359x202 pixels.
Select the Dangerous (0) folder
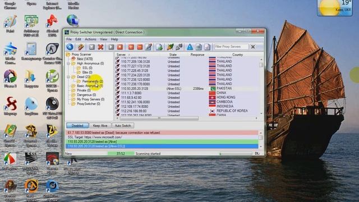tap(86, 95)
